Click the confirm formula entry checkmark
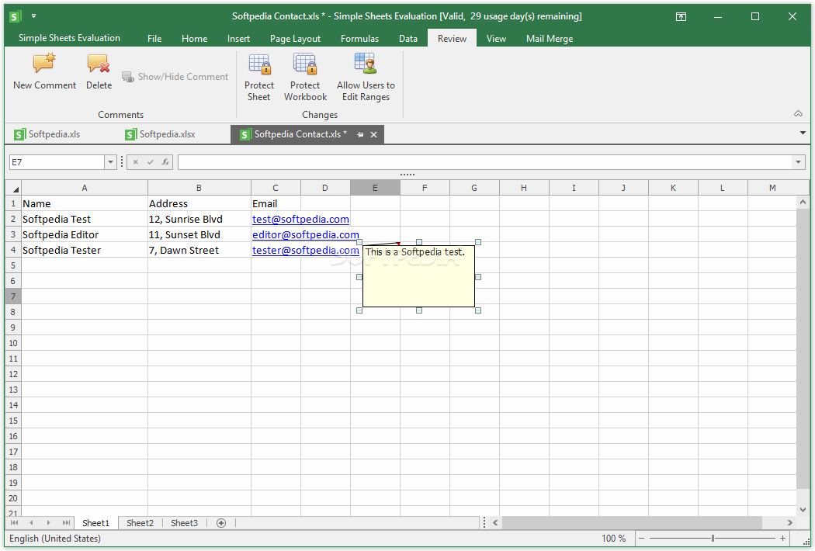This screenshot has width=815, height=551. pos(151,162)
